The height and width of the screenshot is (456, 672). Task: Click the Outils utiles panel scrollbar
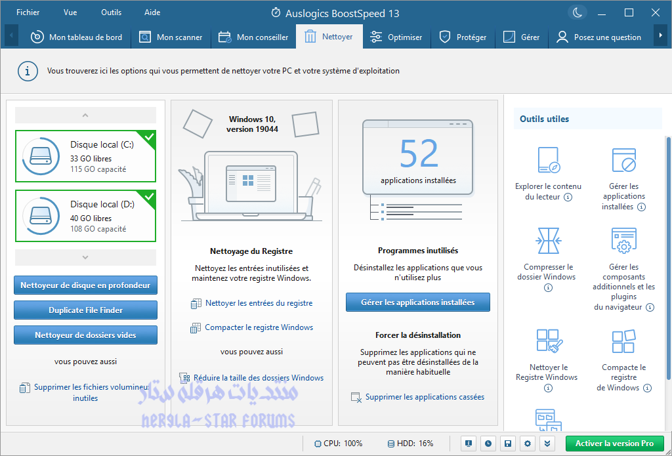click(x=669, y=257)
